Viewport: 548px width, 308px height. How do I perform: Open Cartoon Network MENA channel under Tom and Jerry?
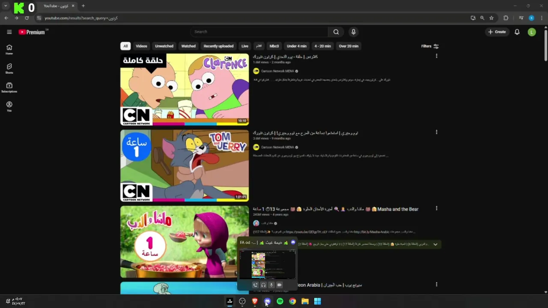point(277,147)
